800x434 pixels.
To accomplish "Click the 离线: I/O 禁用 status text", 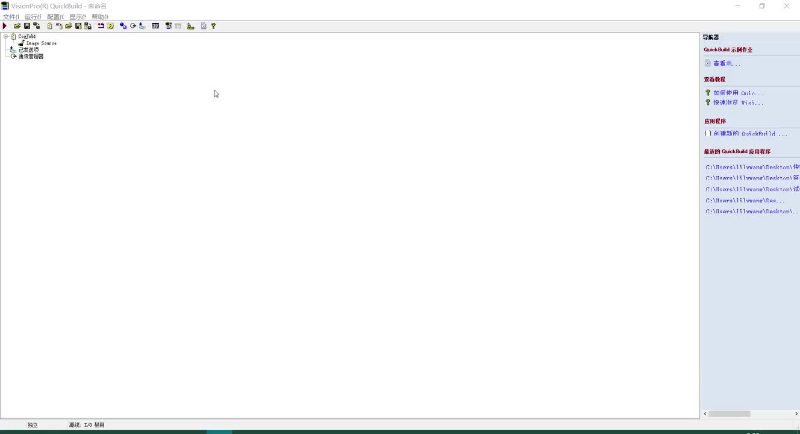I will click(87, 425).
